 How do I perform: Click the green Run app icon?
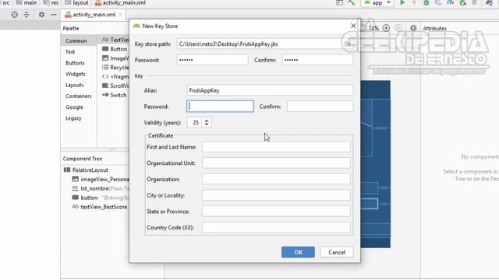(402, 2)
